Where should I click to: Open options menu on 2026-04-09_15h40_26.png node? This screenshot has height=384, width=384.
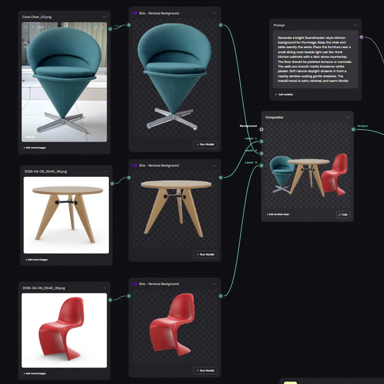click(104, 288)
